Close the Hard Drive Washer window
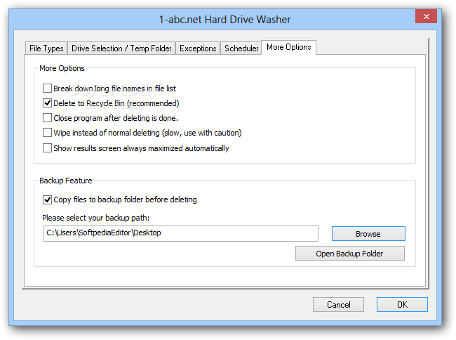 (x=426, y=16)
